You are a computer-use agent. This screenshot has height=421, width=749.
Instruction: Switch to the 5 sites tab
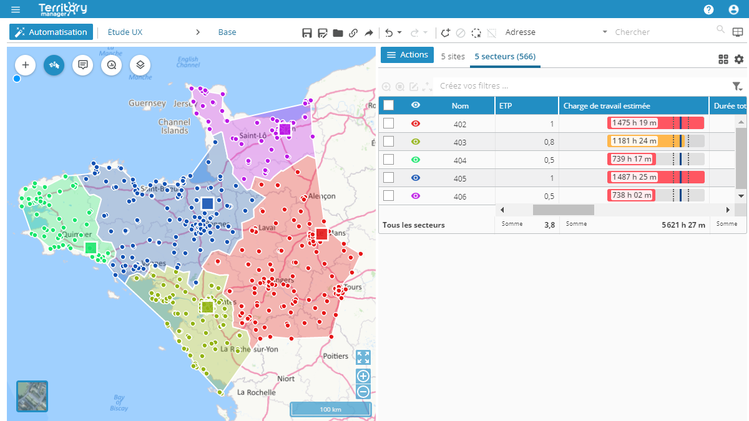click(x=453, y=56)
